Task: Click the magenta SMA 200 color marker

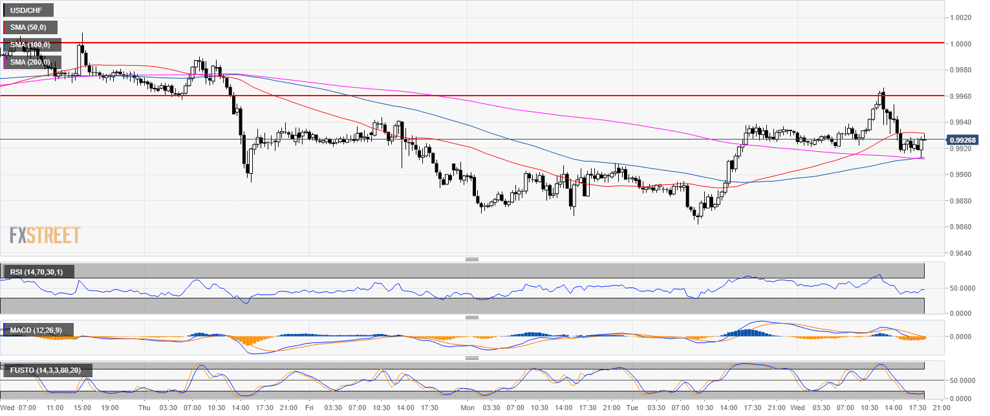Action: (4, 62)
